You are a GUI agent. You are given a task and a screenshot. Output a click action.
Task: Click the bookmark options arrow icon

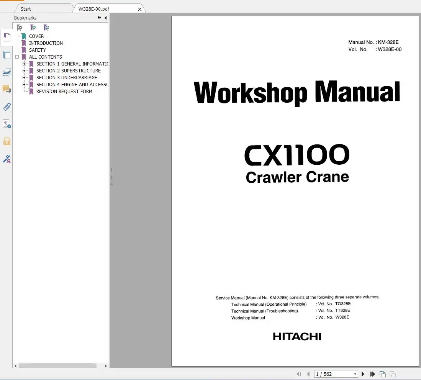[46, 28]
